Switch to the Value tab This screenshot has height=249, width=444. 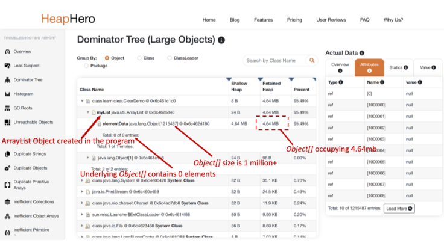tap(428, 67)
